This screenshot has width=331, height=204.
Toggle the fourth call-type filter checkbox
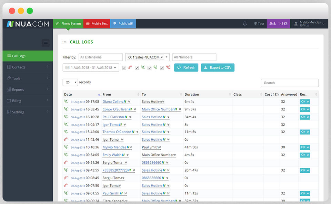coord(162,68)
